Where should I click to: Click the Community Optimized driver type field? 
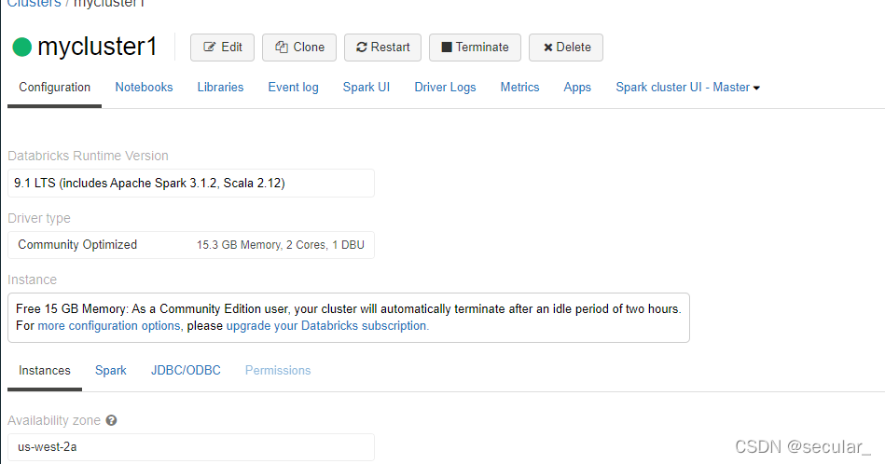point(191,245)
